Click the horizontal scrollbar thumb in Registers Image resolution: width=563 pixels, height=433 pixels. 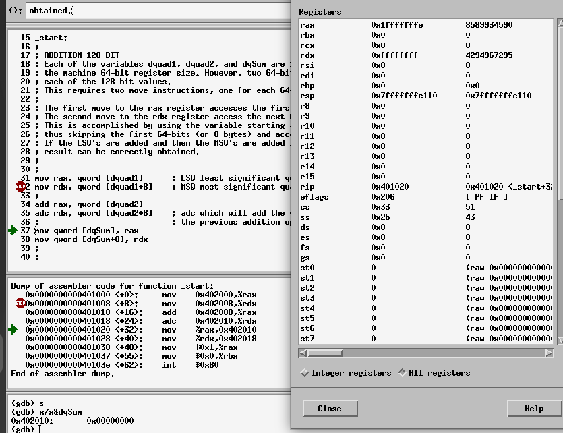point(325,353)
